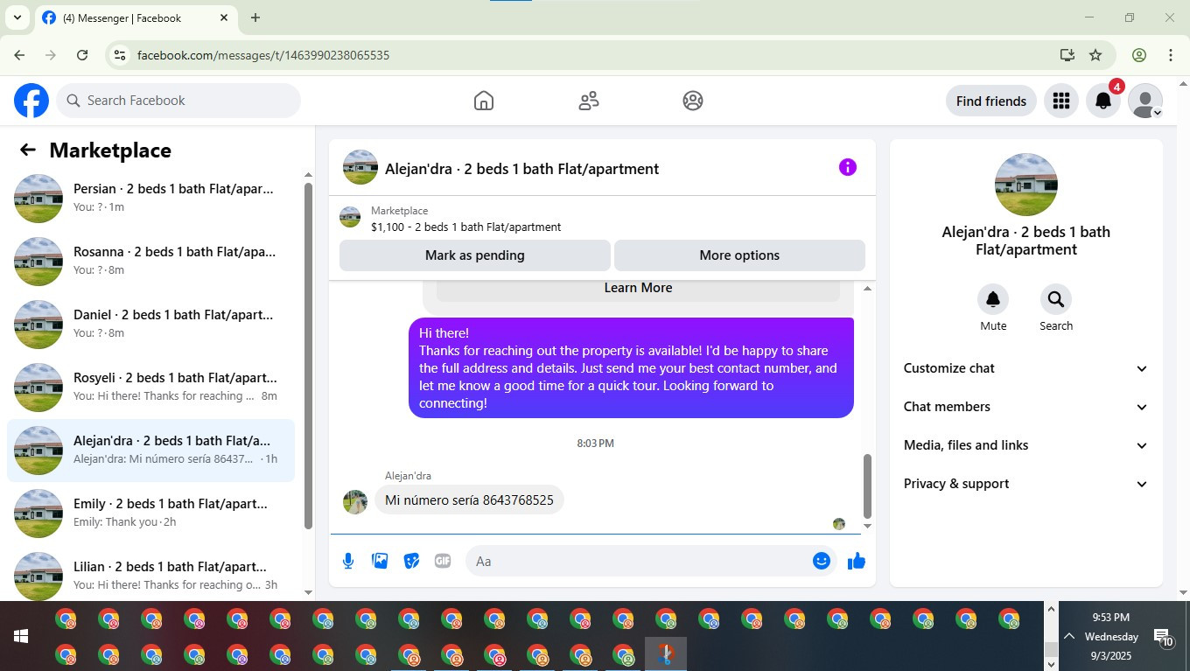Go to the Facebook home logo
The width and height of the screenshot is (1190, 671).
pos(31,101)
